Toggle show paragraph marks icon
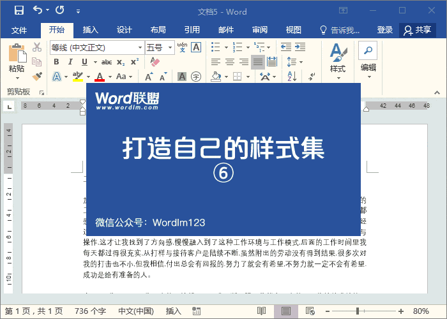The width and height of the screenshot is (447, 319). [x=312, y=77]
